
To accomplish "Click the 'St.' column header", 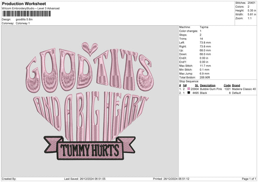I will (197, 85).
